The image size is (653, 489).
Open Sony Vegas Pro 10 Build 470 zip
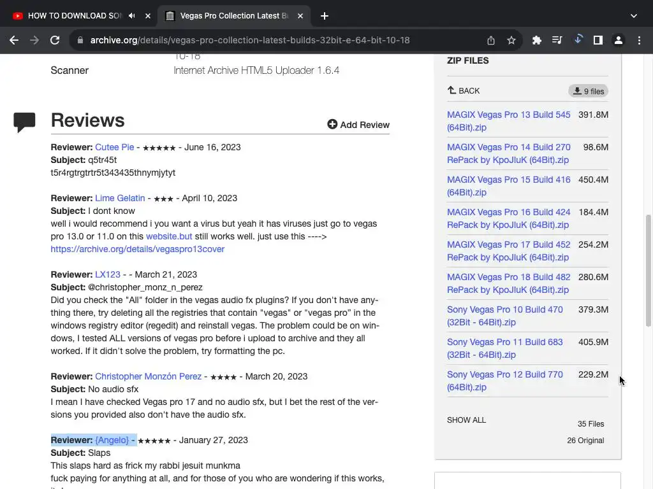(505, 316)
